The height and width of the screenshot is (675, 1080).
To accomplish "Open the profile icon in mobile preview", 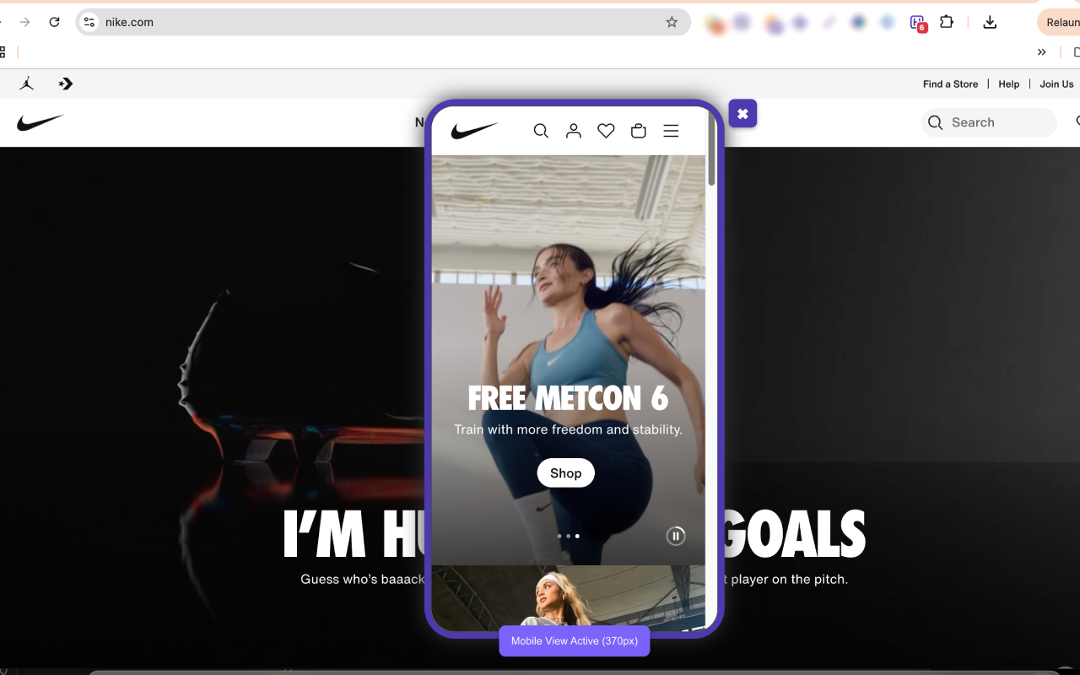I will coord(574,131).
